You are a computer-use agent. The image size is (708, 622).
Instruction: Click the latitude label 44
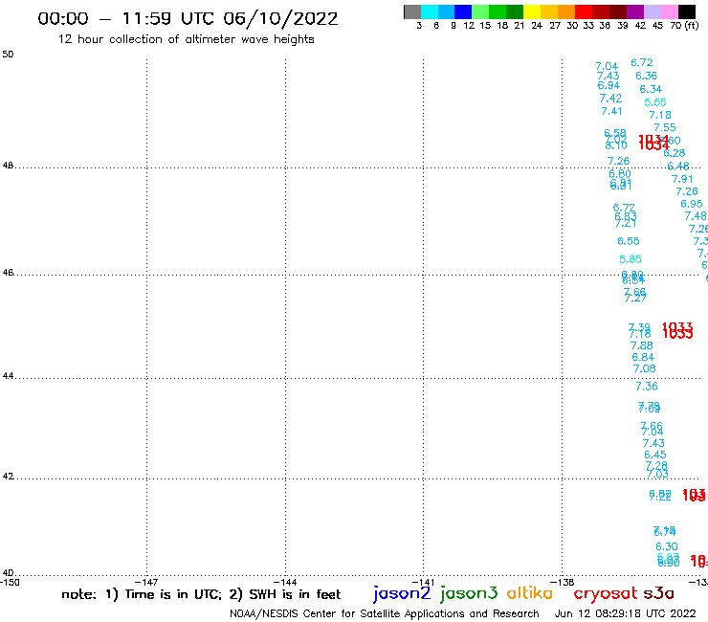point(8,376)
